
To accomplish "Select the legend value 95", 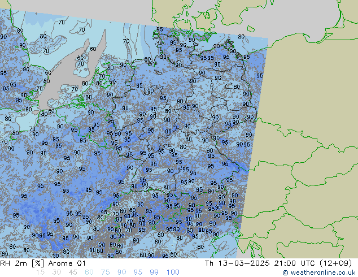I will tap(138, 272).
